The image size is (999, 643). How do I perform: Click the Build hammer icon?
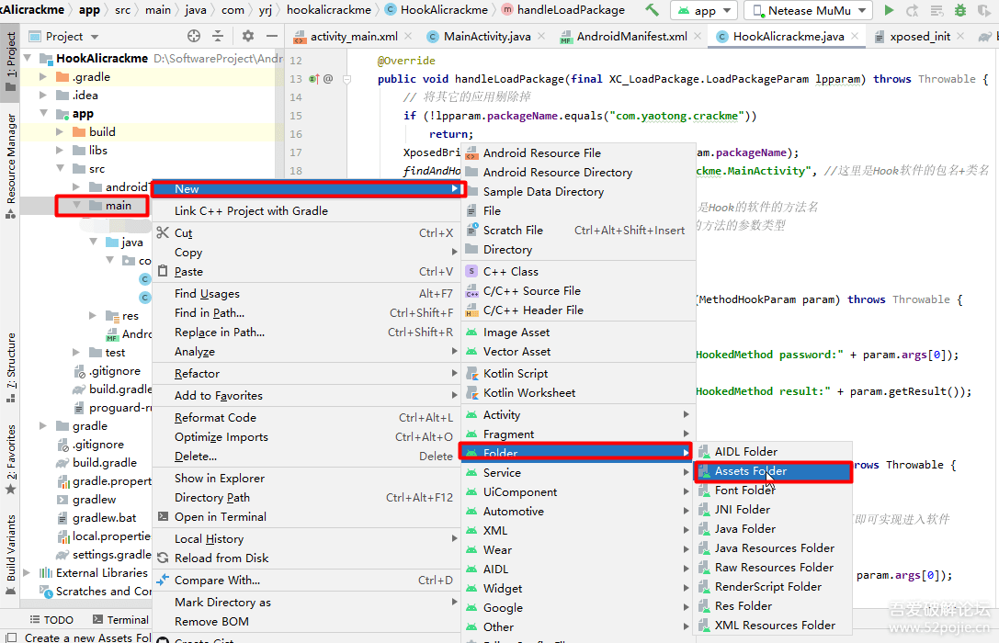coord(653,10)
